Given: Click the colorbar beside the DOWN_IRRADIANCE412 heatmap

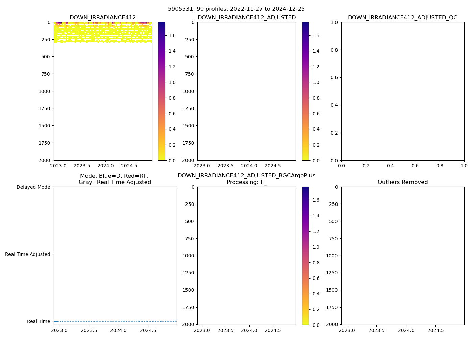Looking at the screenshot, I should pyautogui.click(x=161, y=91).
